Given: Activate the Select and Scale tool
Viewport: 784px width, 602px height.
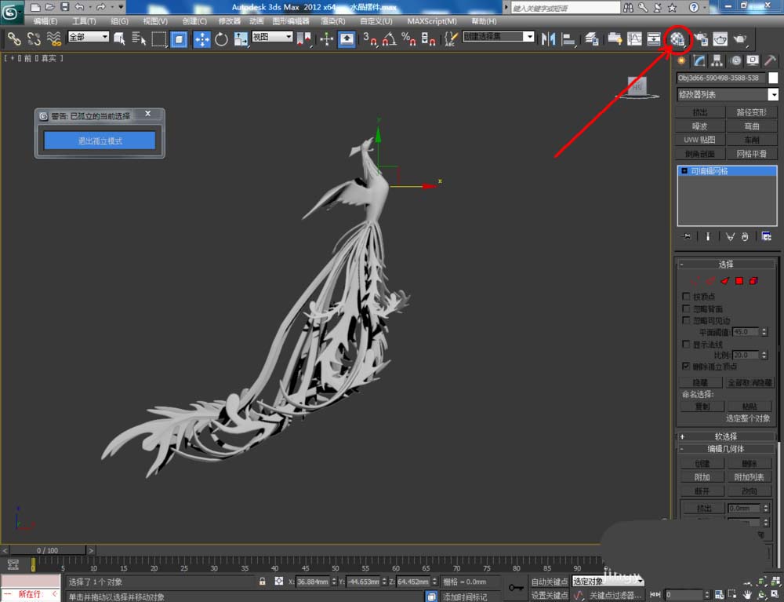Looking at the screenshot, I should coord(241,39).
